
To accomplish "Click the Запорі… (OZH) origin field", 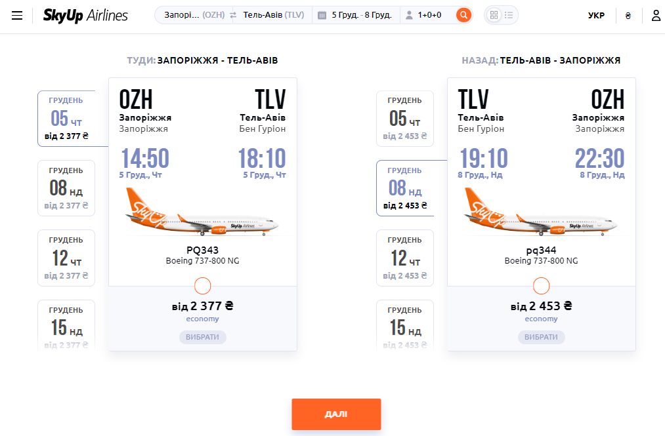I will pyautogui.click(x=194, y=15).
